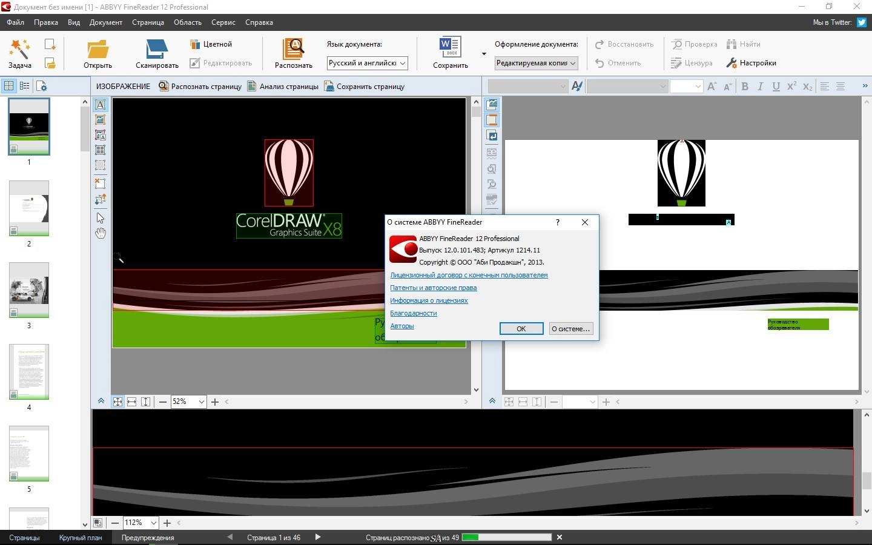Select page 3 thumbnail
This screenshot has width=872, height=545.
29,290
